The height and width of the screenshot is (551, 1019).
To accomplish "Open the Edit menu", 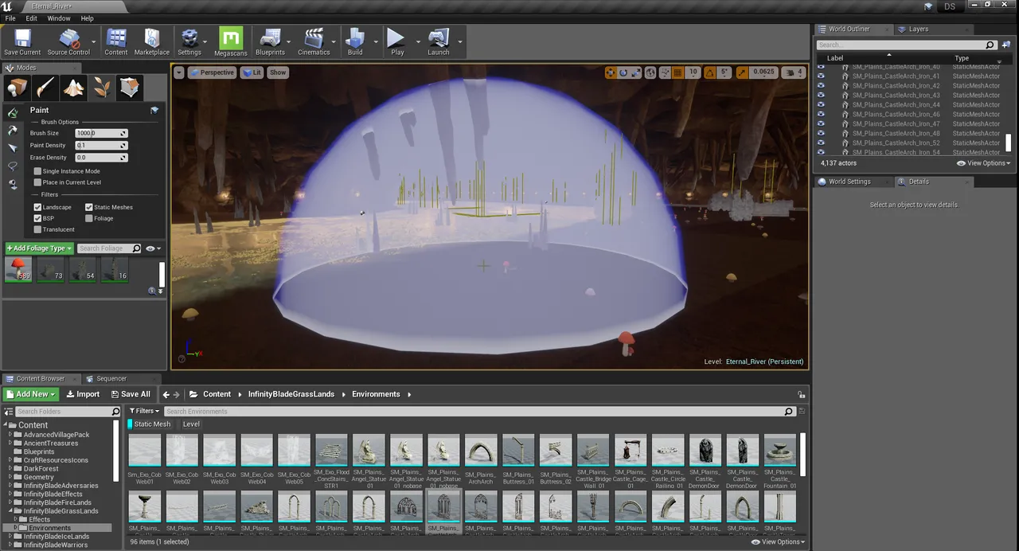I will pos(31,18).
